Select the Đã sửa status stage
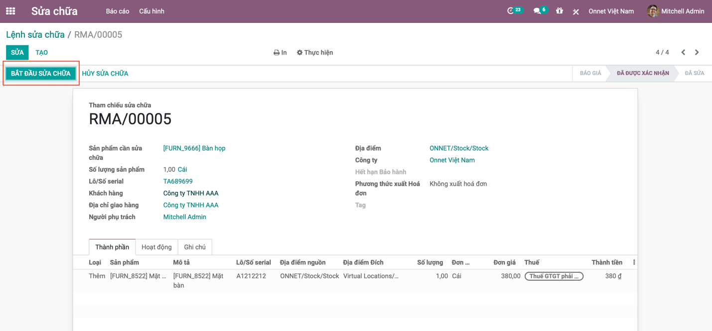The width and height of the screenshot is (712, 331). [x=694, y=73]
